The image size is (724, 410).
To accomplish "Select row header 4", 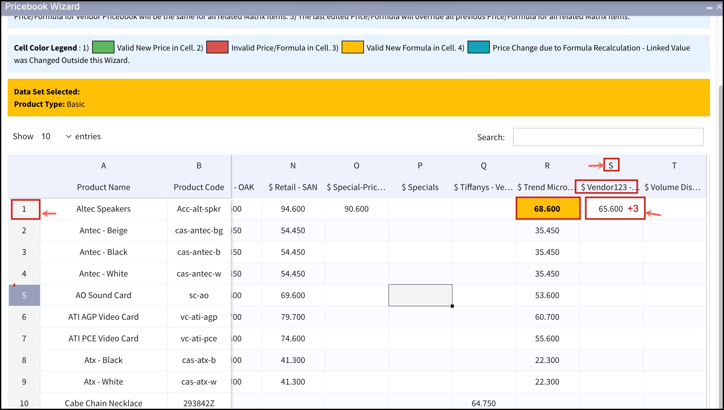I will point(24,274).
